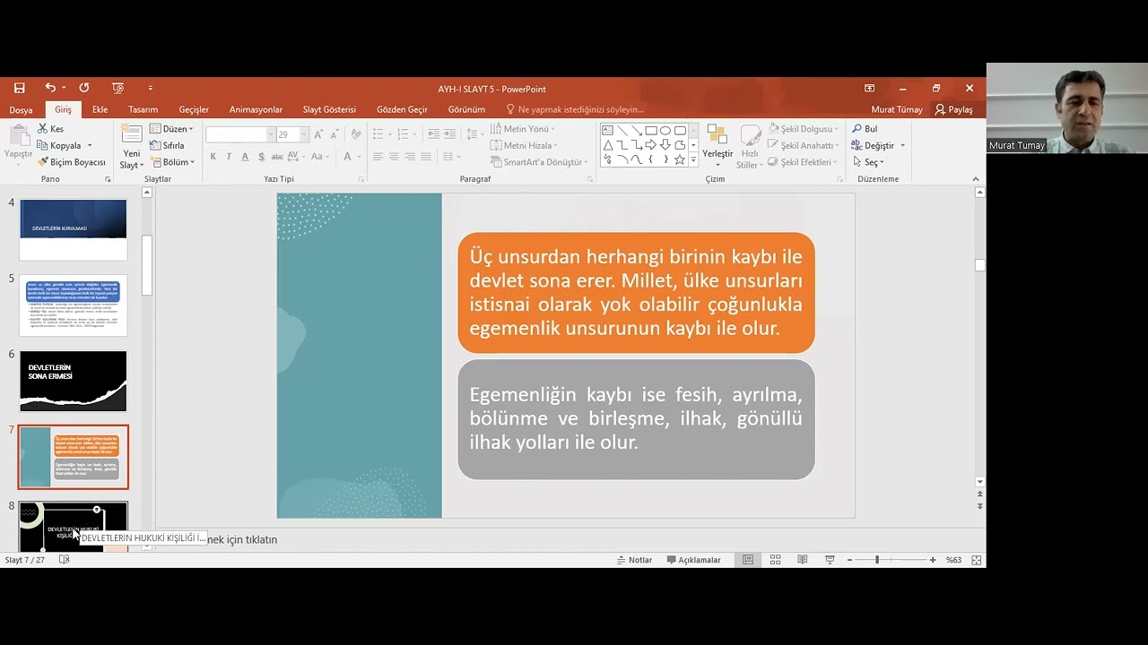The height and width of the screenshot is (645, 1148).
Task: Switch to the Slayt Gösterisi tab
Action: [x=329, y=109]
